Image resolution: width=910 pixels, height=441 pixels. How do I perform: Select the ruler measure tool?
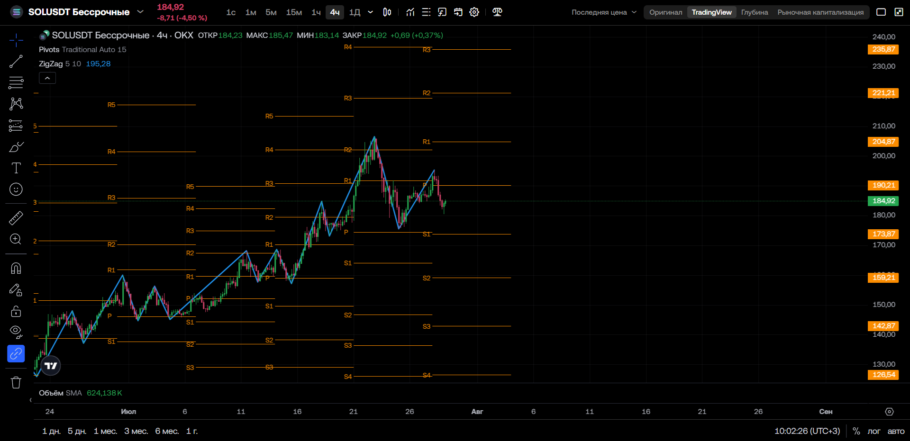[x=16, y=218]
